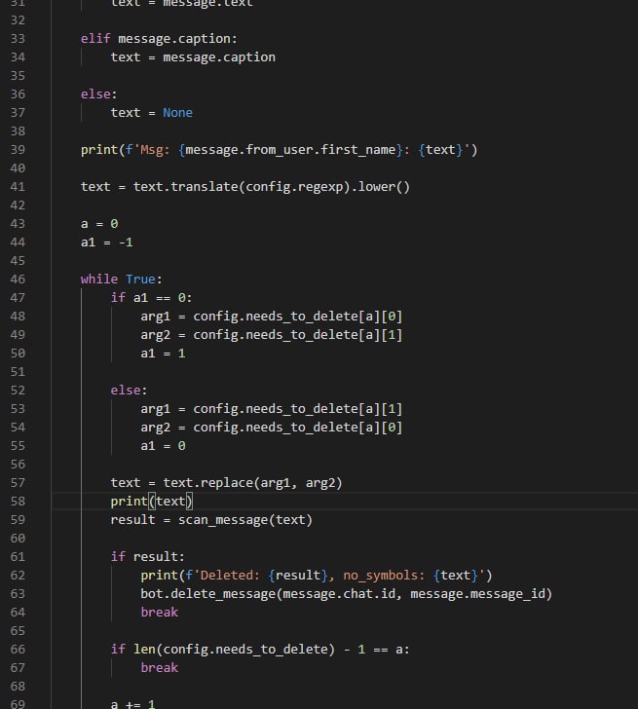Screen dimensions: 638x709
Task: Place cursor on 'elif message.caption:' line
Action: (x=159, y=39)
